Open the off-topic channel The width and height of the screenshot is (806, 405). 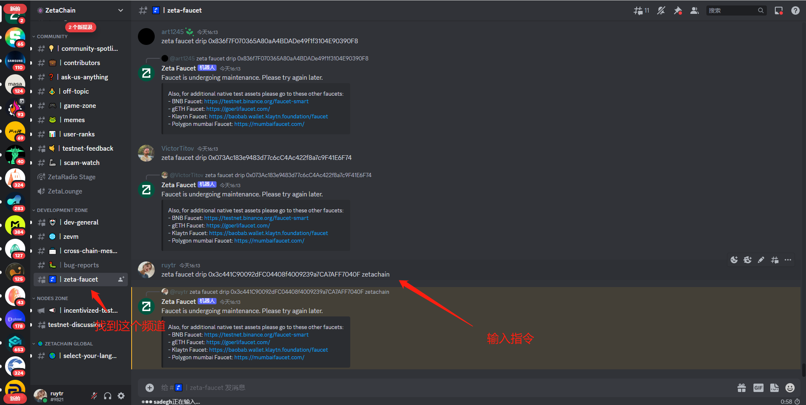click(x=80, y=91)
